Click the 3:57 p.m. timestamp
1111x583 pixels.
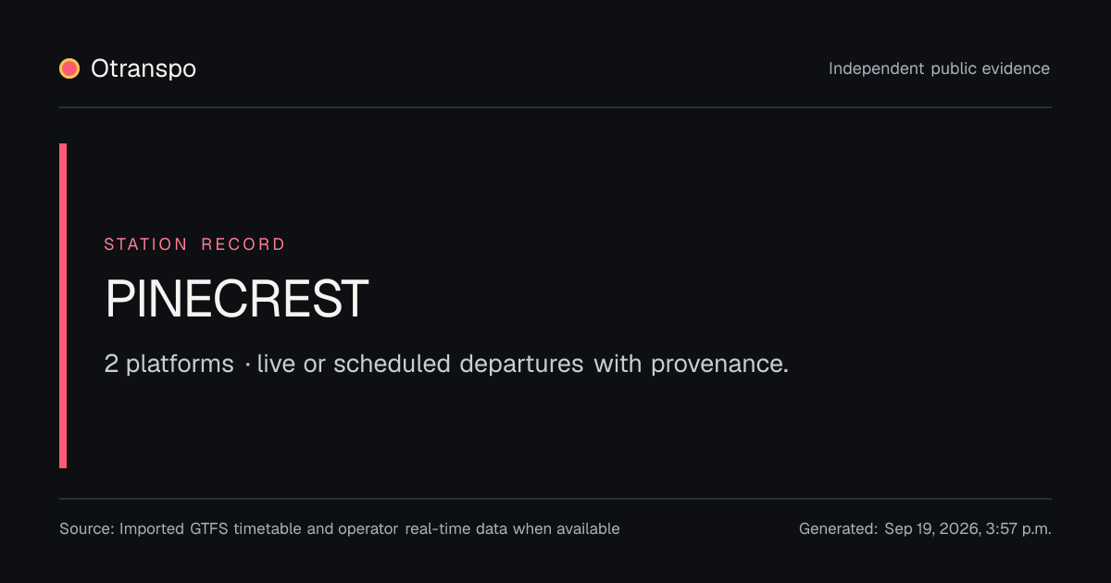tap(1018, 529)
